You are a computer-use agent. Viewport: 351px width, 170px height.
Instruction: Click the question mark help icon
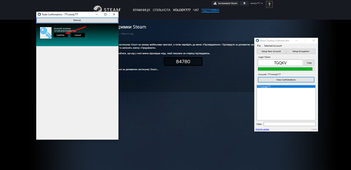[269, 4]
